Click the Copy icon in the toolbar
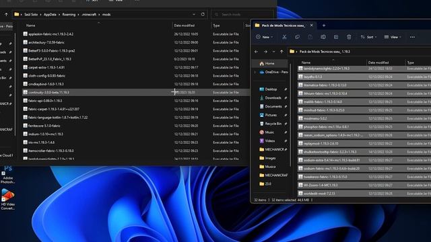431x242 pixels. point(297,37)
